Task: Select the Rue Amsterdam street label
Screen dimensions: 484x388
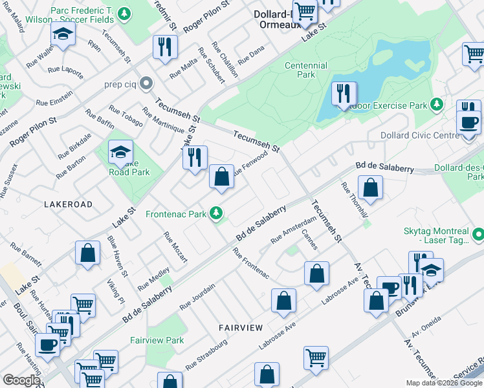Action: (294, 230)
